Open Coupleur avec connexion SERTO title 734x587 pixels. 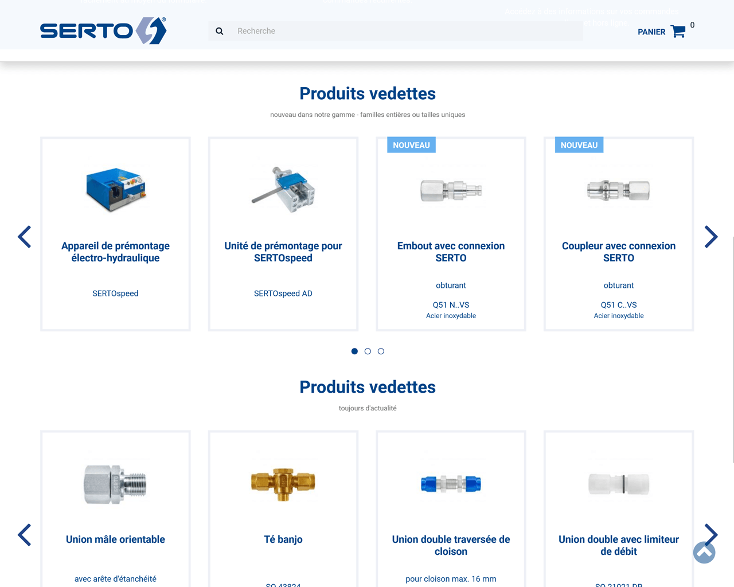pyautogui.click(x=619, y=252)
